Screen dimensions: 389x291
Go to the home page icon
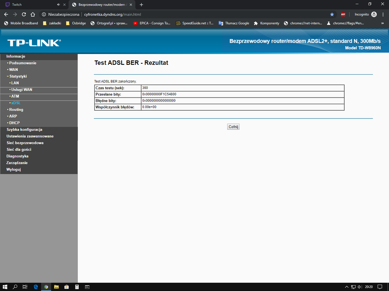(x=33, y=14)
